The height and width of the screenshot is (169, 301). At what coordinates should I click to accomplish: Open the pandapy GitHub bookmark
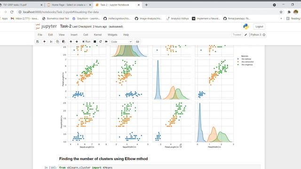(x=237, y=19)
